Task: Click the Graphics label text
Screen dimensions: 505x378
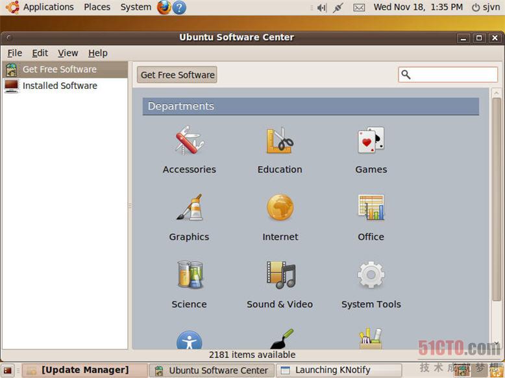Action: pos(189,237)
